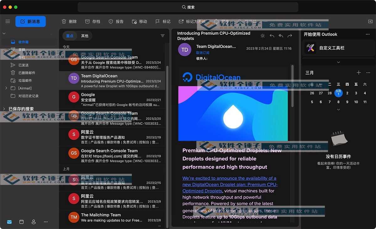
Task: Click the forward arrow icon
Action: point(290,36)
